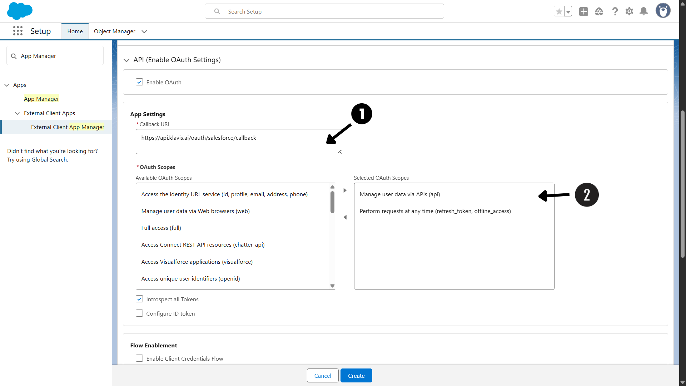Click the Favorites star icon

(559, 11)
